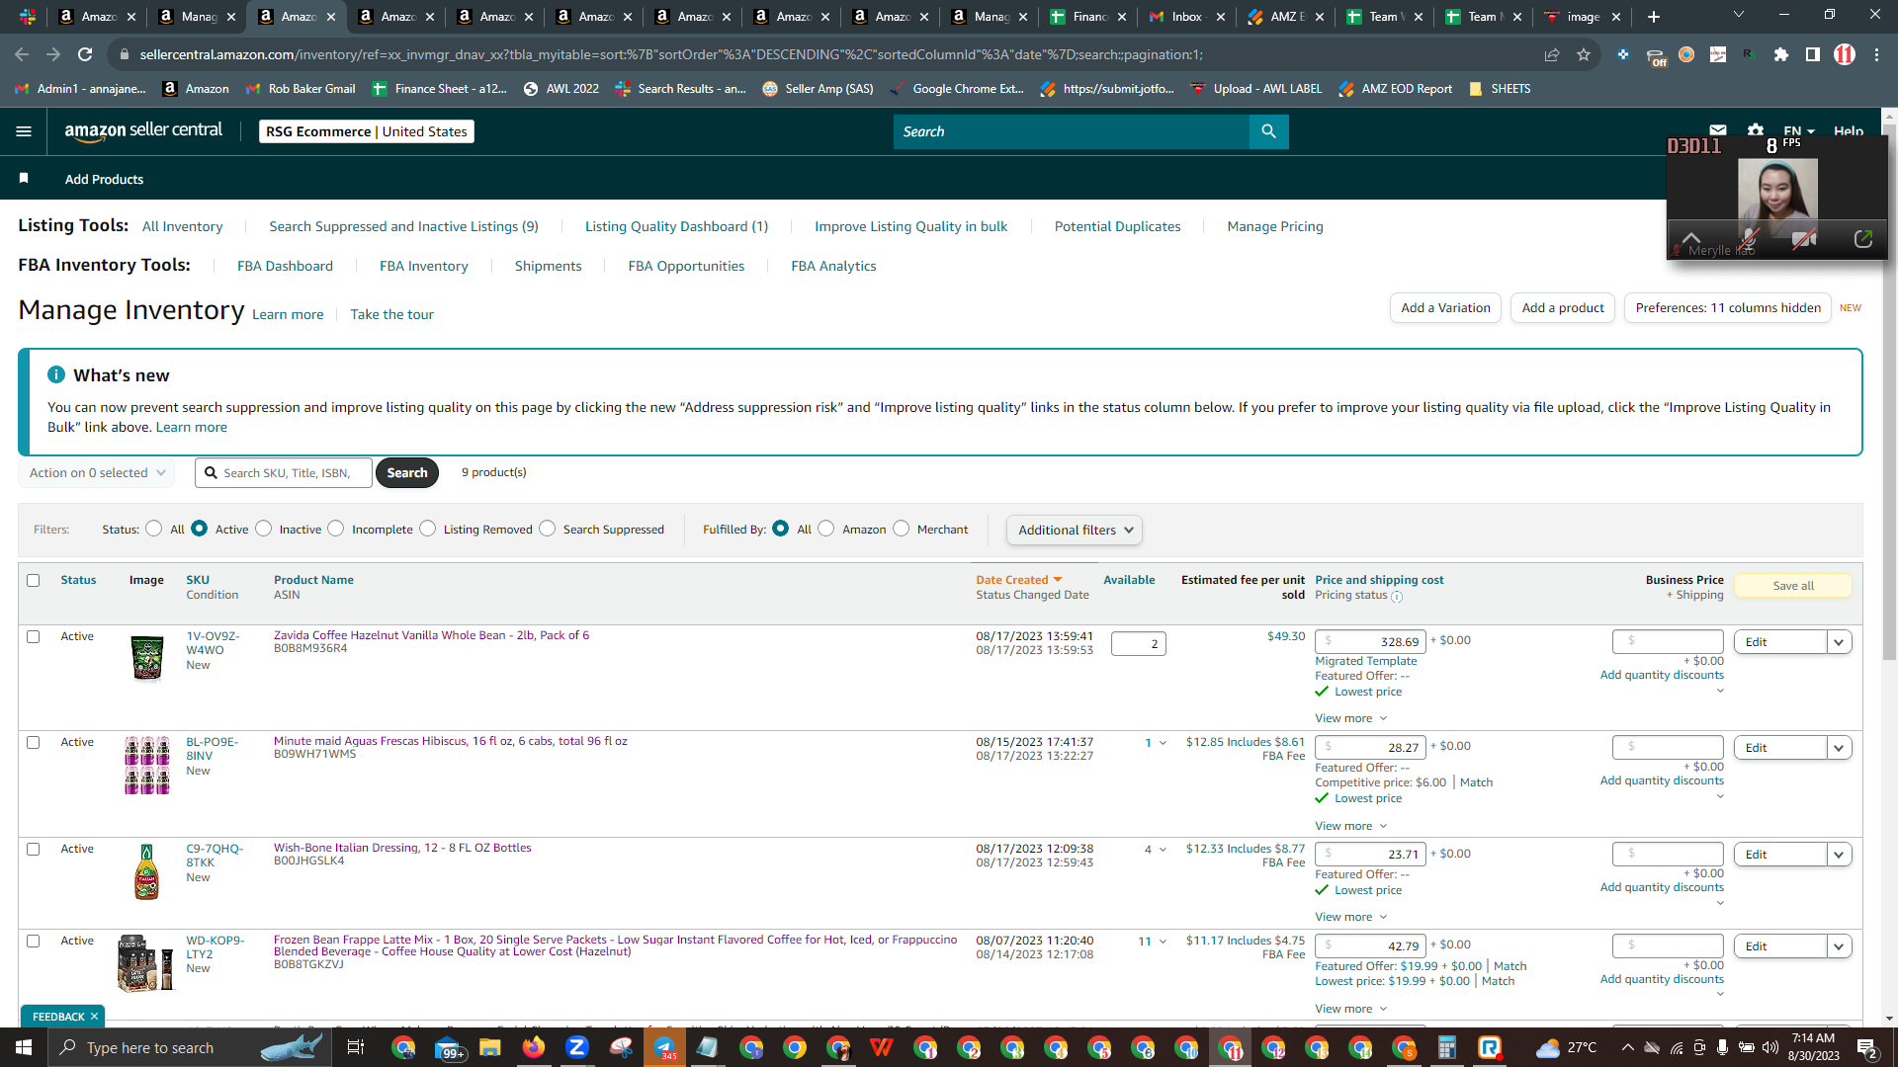Open the Additional filters dropdown

point(1075,531)
